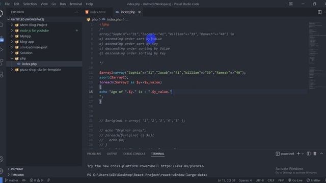Click the Ln 15, Col 38 status item
This screenshot has height=183, width=326.
226,180
